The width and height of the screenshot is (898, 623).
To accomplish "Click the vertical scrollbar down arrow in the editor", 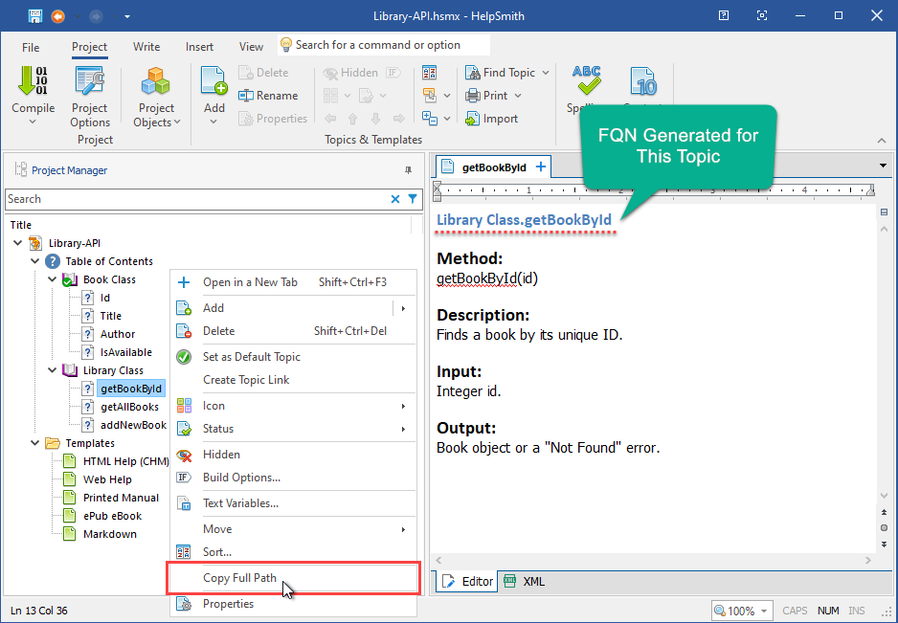I will [x=885, y=496].
